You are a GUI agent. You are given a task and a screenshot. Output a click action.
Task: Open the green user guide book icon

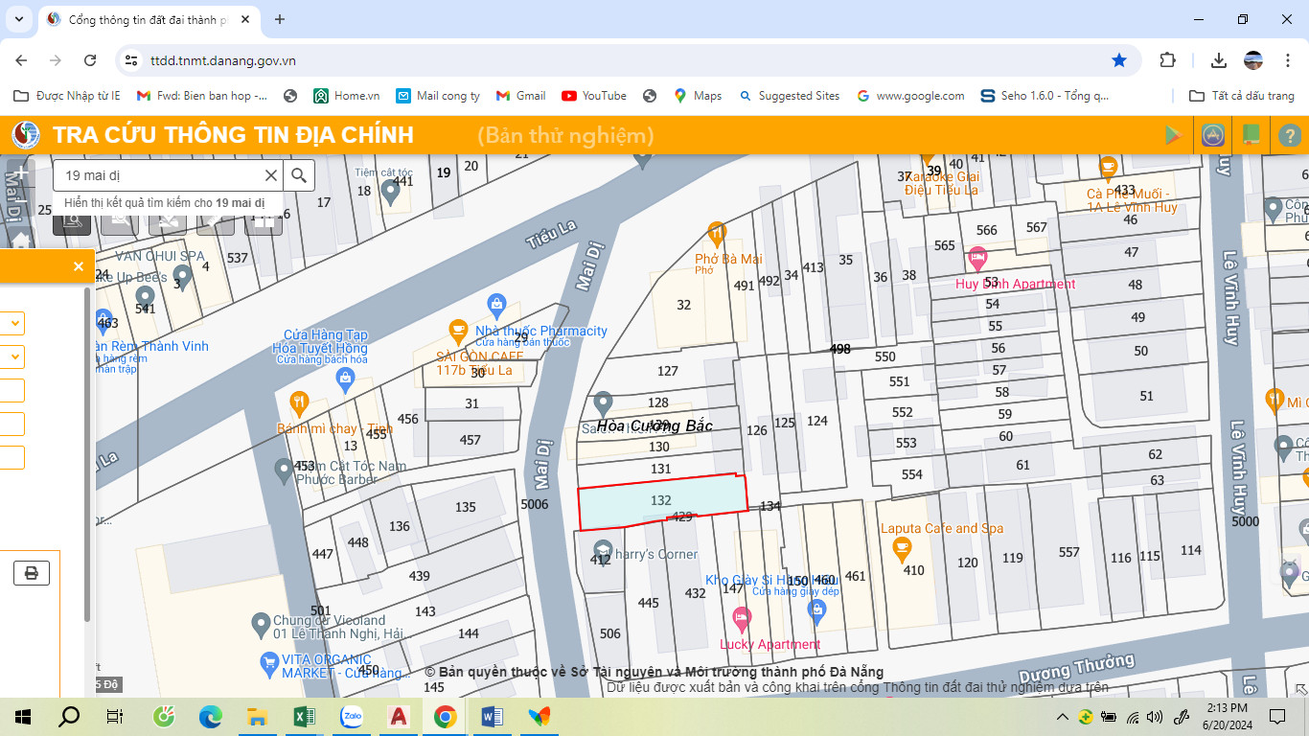point(1251,135)
